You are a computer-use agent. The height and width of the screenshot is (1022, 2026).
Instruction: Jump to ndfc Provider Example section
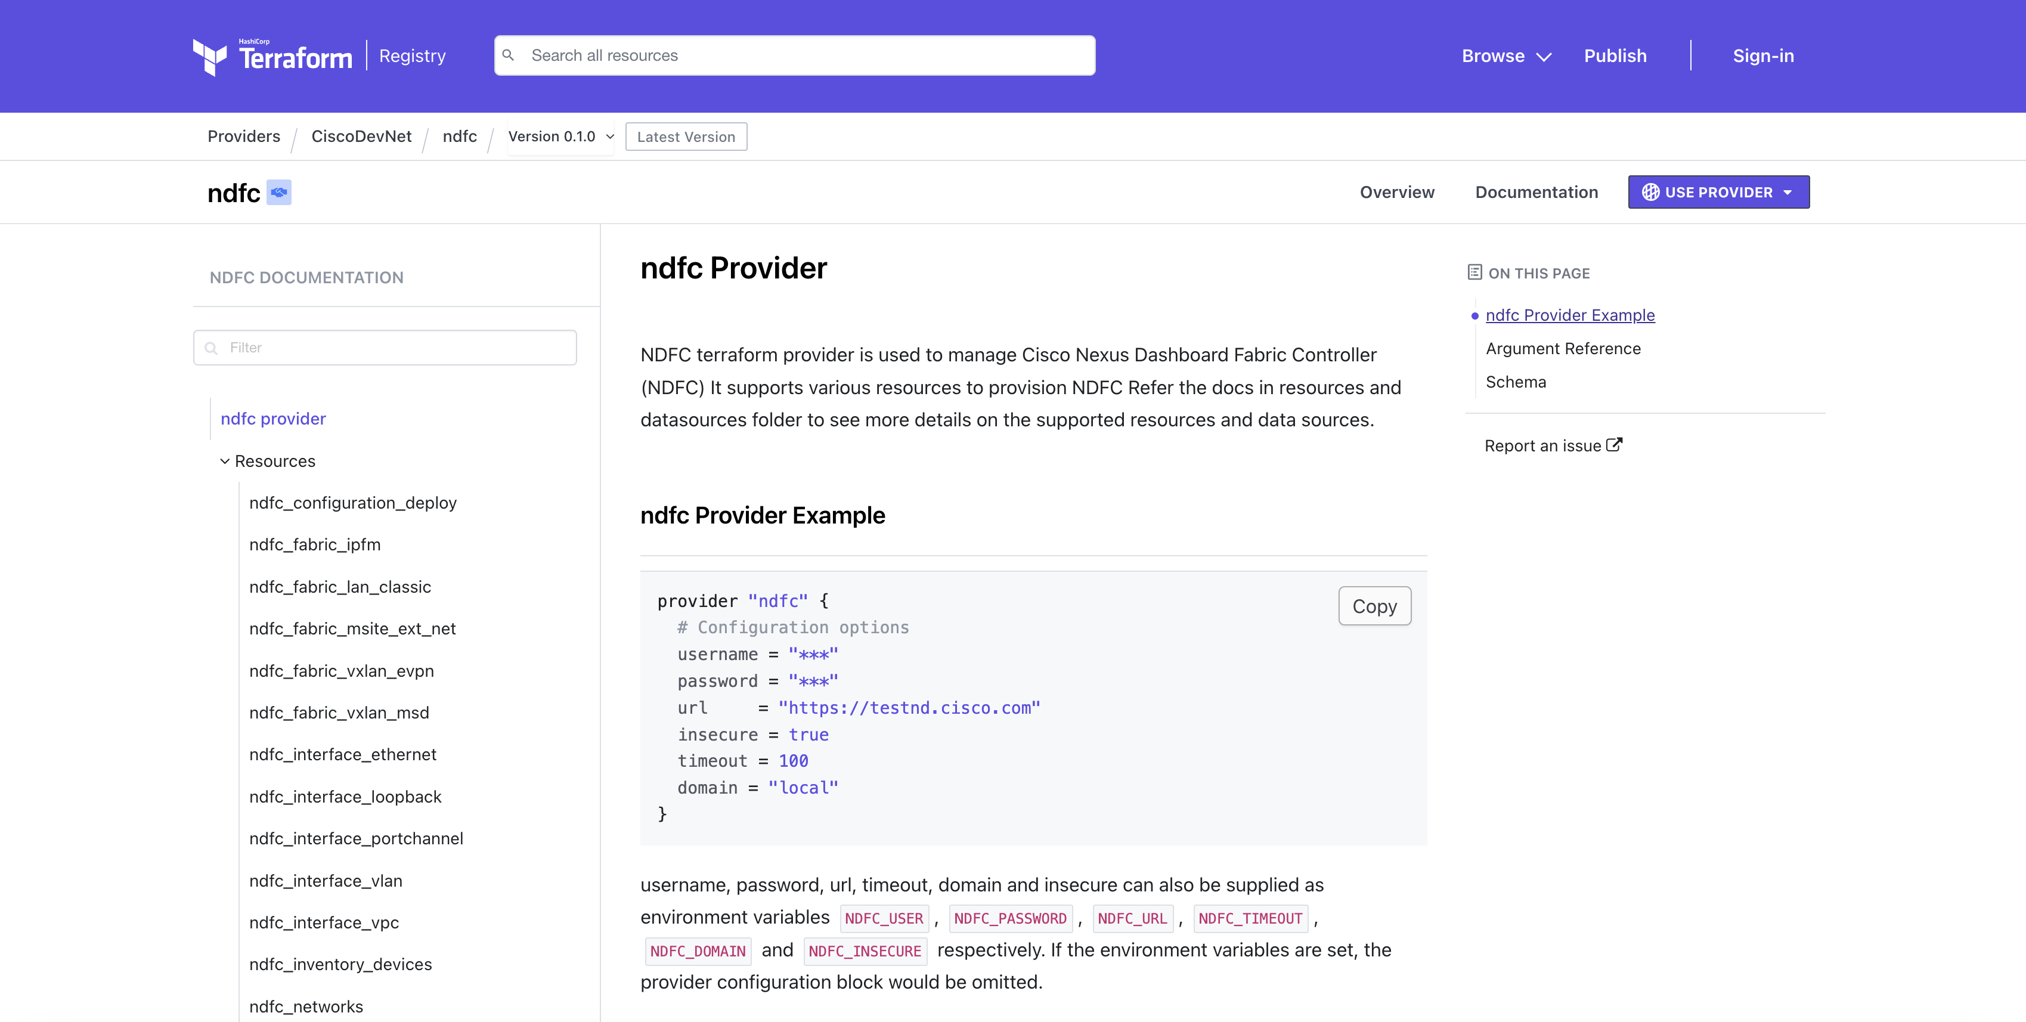[x=1570, y=315]
